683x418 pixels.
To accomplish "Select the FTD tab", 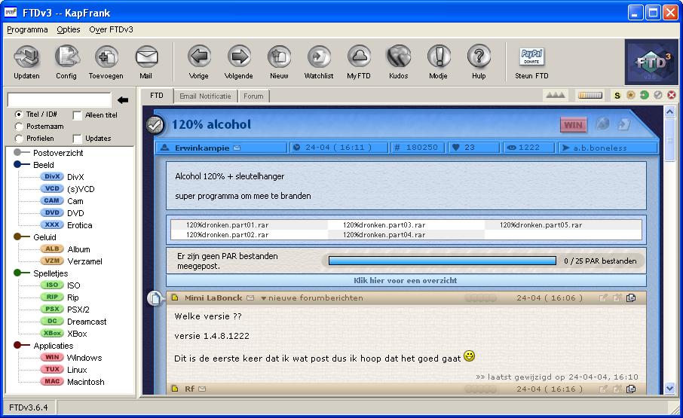I will point(156,95).
